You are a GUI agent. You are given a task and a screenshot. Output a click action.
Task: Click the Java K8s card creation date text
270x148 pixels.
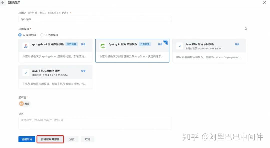tap(203, 48)
